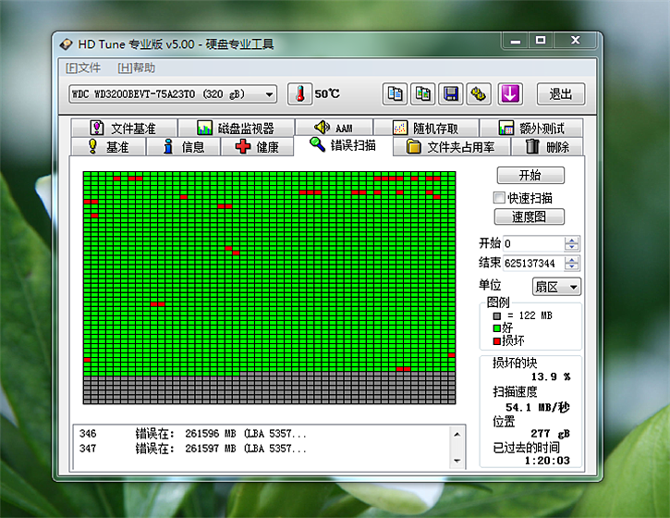Viewport: 670px width, 518px height.
Task: Click the copy text to clipboard icon
Action: point(395,93)
